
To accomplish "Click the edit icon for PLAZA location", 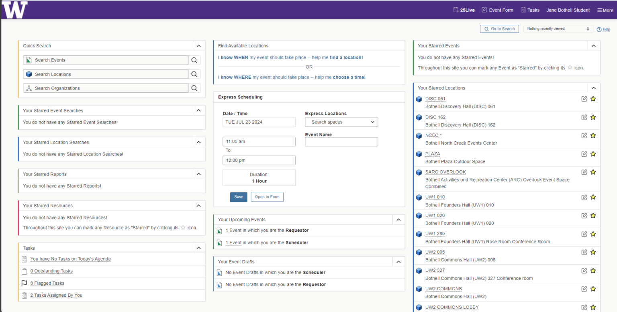I will 584,154.
